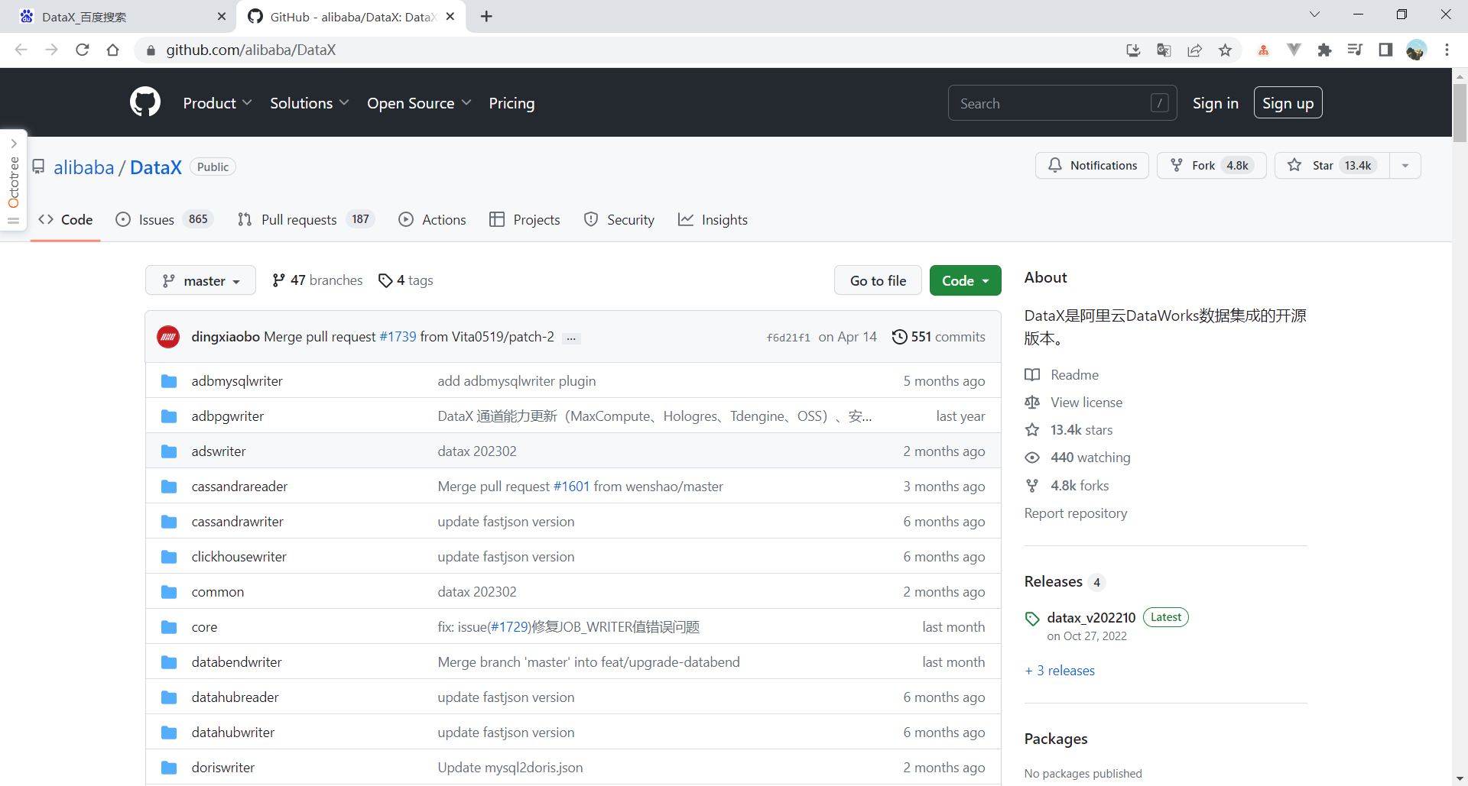
Task: Expand the Open Source menu
Action: point(419,103)
